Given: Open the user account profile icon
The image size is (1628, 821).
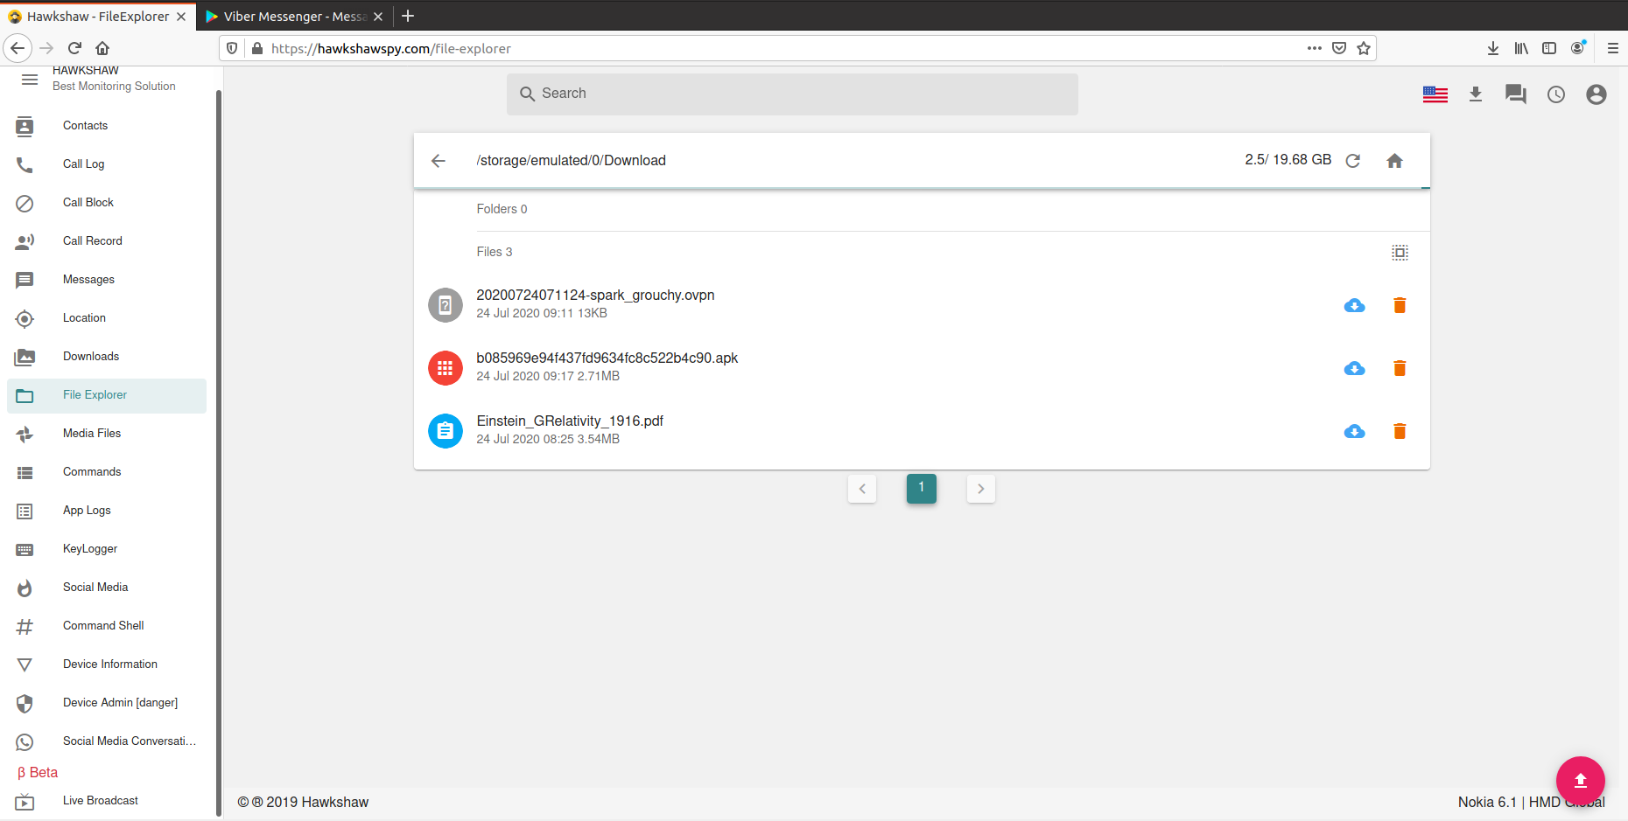Looking at the screenshot, I should (x=1596, y=94).
